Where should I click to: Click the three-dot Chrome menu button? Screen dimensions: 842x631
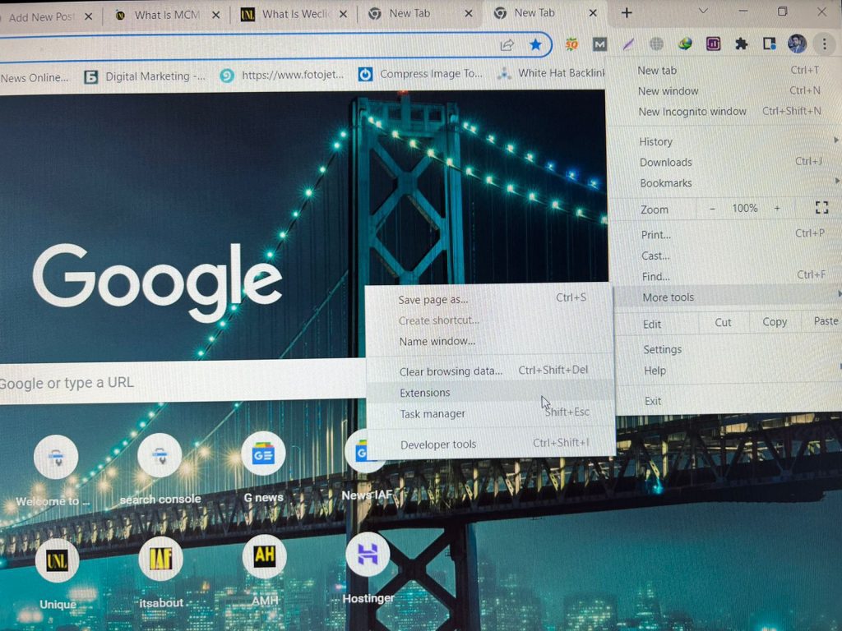824,44
